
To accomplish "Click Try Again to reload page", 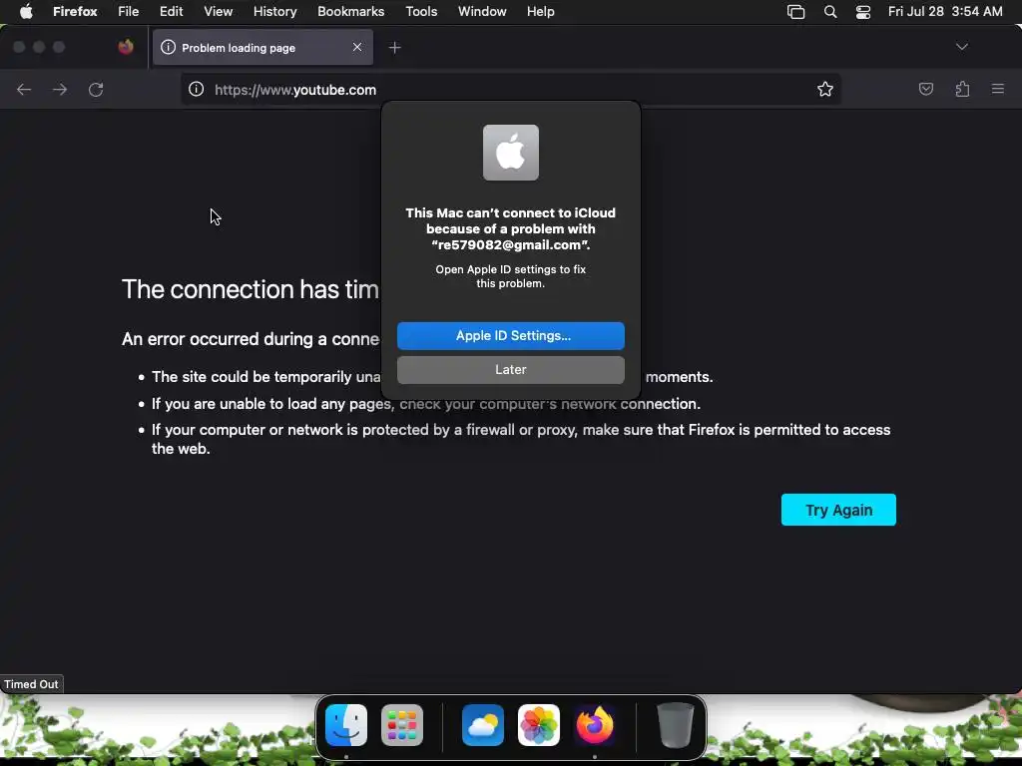I will click(x=838, y=510).
